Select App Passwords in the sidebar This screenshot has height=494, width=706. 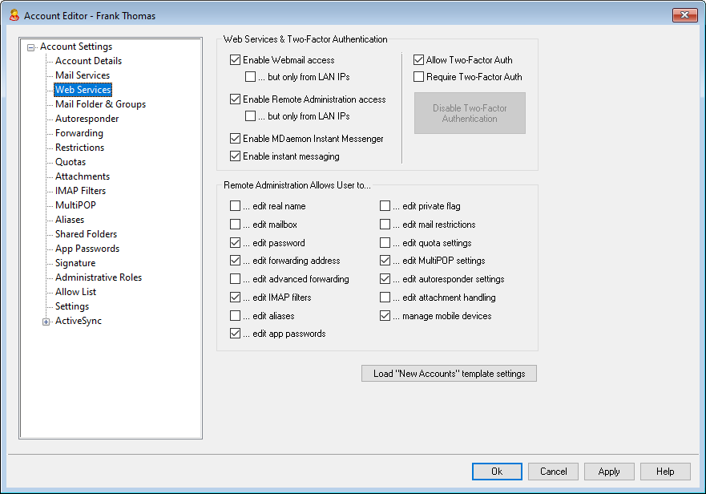pos(87,249)
